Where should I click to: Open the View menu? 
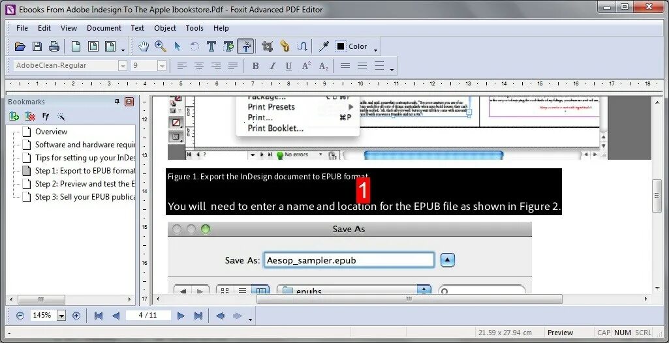[x=69, y=28]
